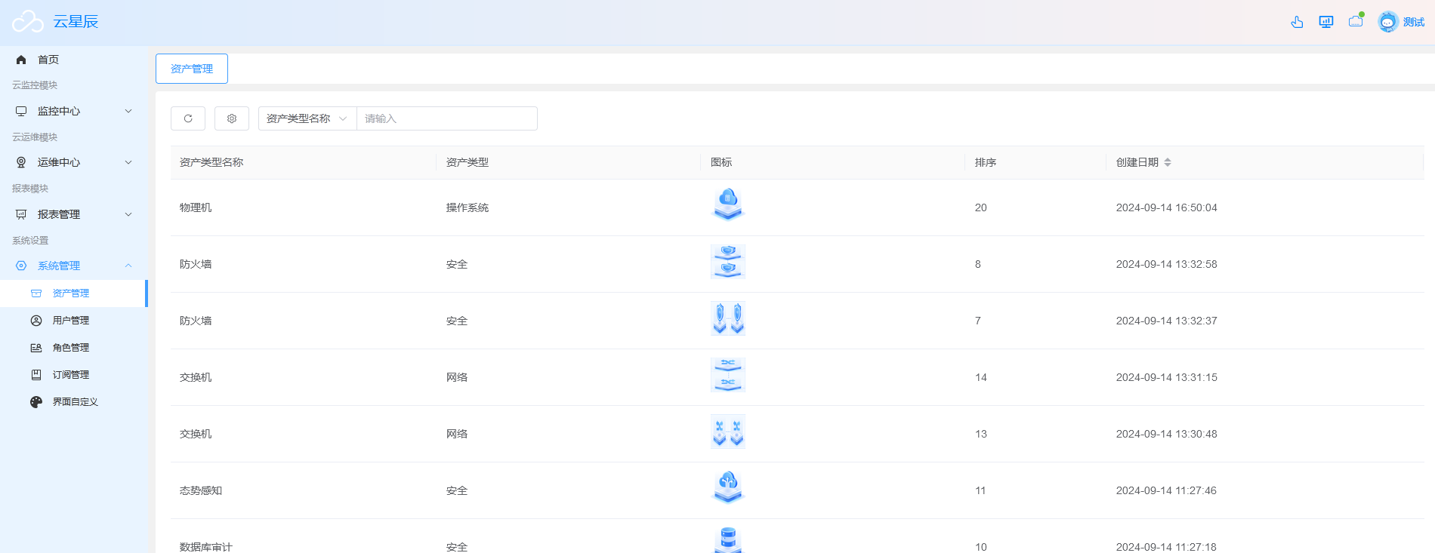Open 监控中心 menu item
The image size is (1435, 553).
coord(74,111)
